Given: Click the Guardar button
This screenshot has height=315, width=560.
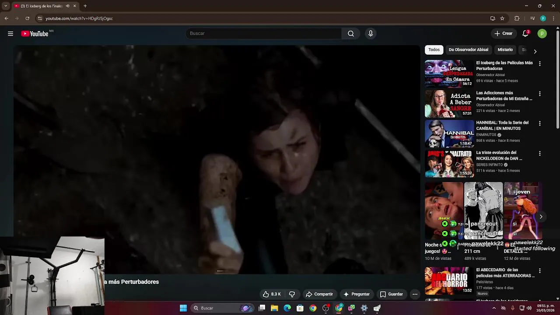Looking at the screenshot, I should coord(392,294).
